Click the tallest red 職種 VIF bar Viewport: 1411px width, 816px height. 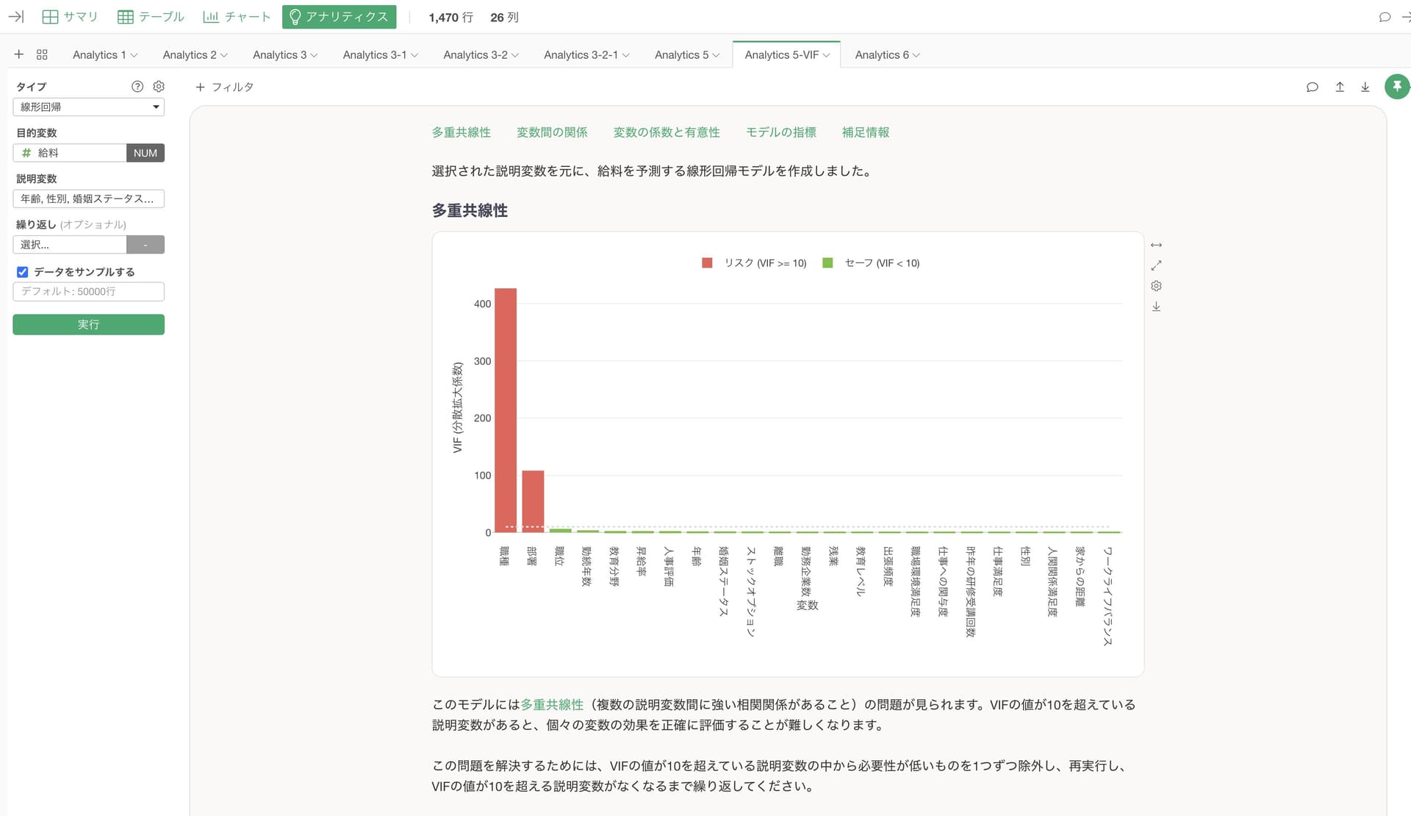click(506, 410)
